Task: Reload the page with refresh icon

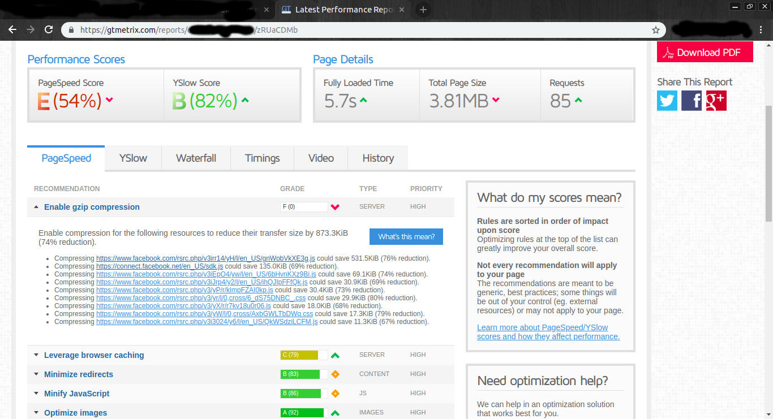Action: point(49,29)
